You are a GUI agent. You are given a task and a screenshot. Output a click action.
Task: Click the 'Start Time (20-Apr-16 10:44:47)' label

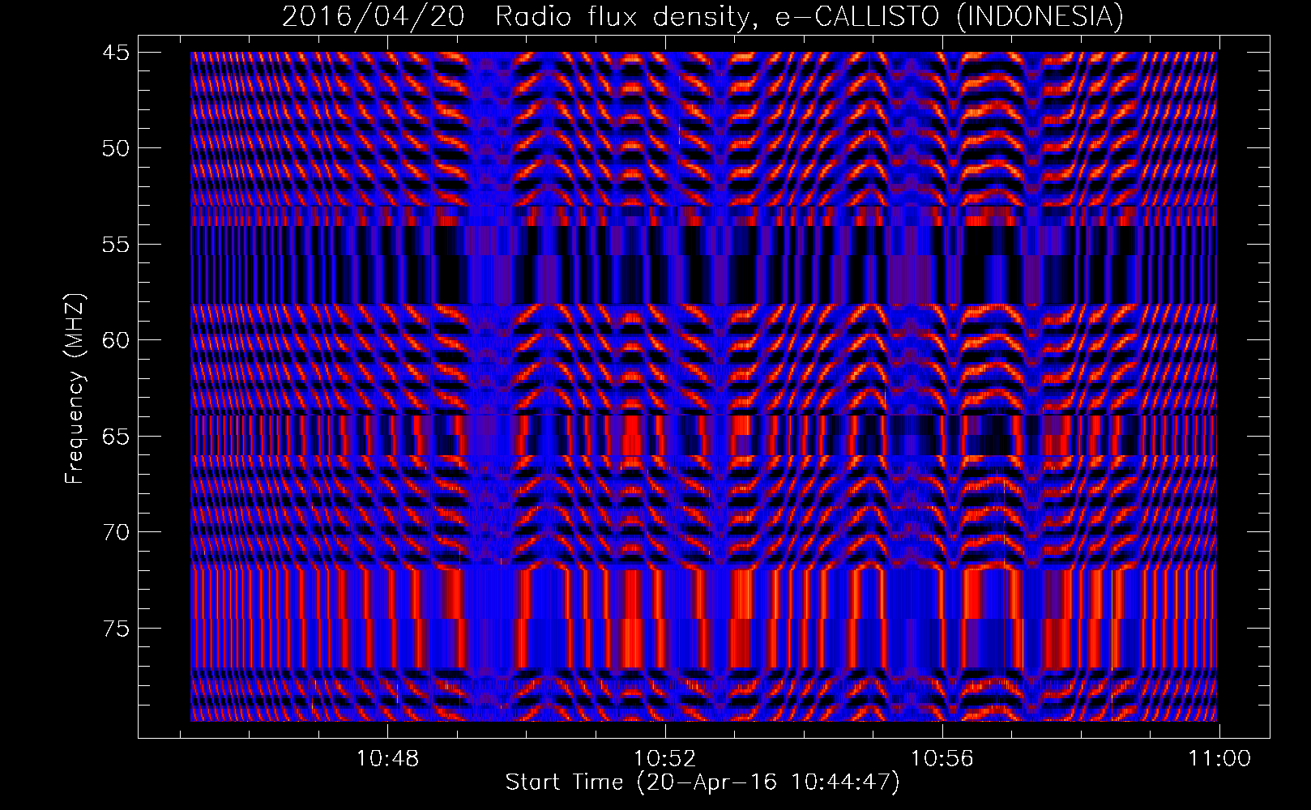702,782
